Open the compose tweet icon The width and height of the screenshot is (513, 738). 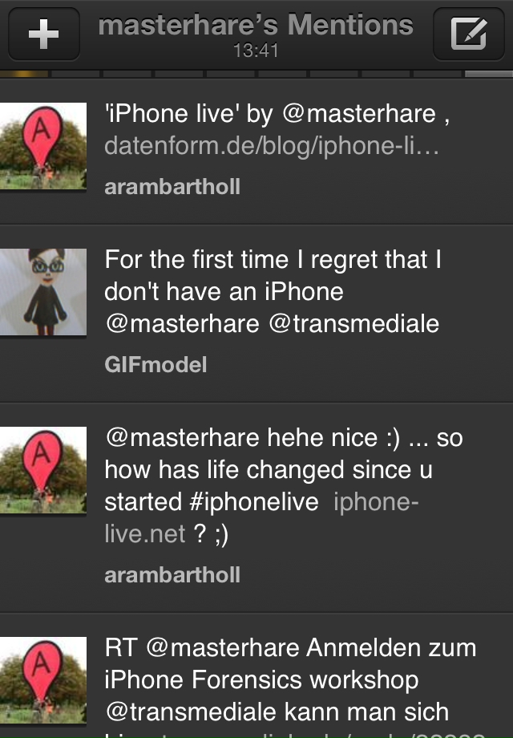coord(468,34)
